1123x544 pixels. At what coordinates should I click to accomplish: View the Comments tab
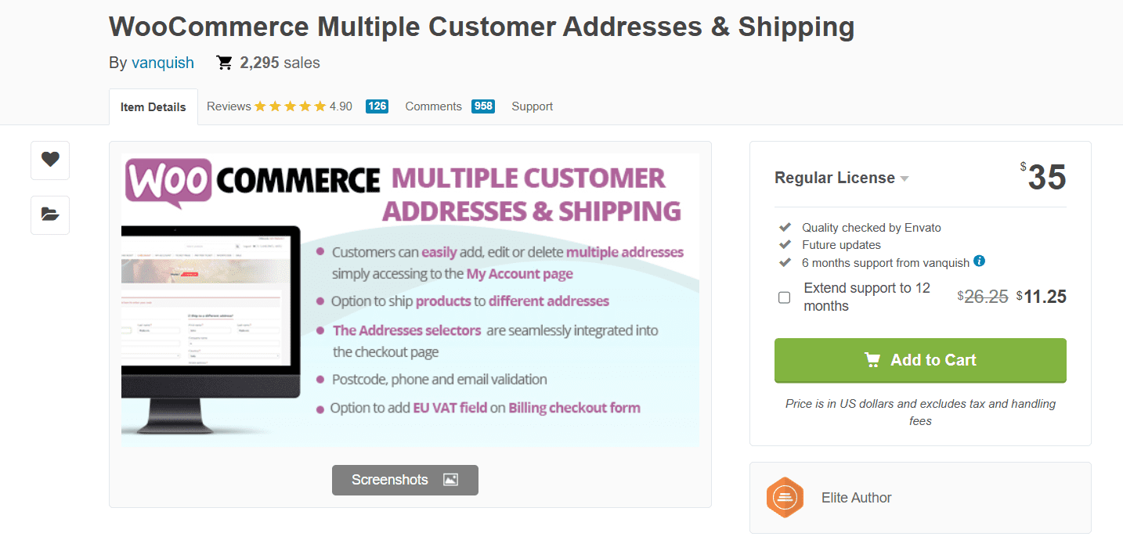432,106
